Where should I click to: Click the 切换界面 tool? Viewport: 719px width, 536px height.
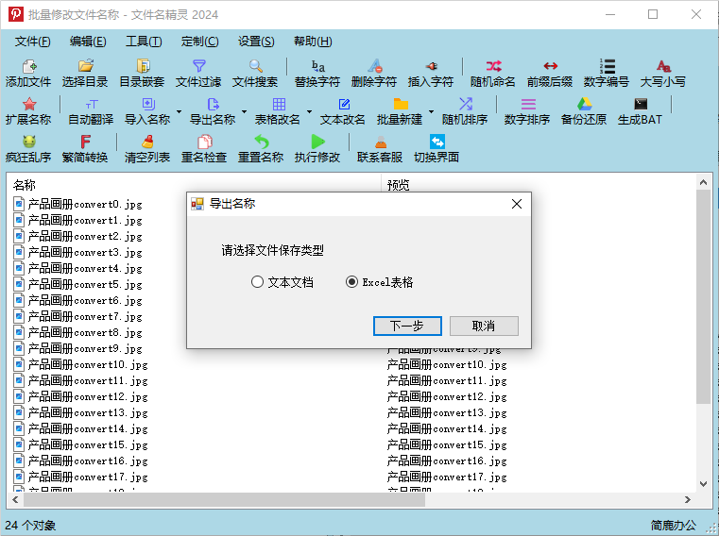(x=437, y=149)
